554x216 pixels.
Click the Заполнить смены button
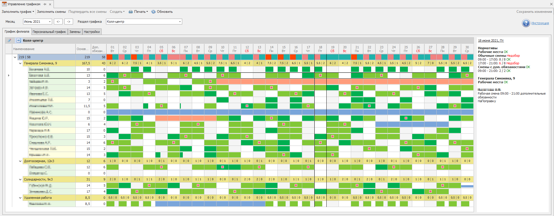coord(51,12)
